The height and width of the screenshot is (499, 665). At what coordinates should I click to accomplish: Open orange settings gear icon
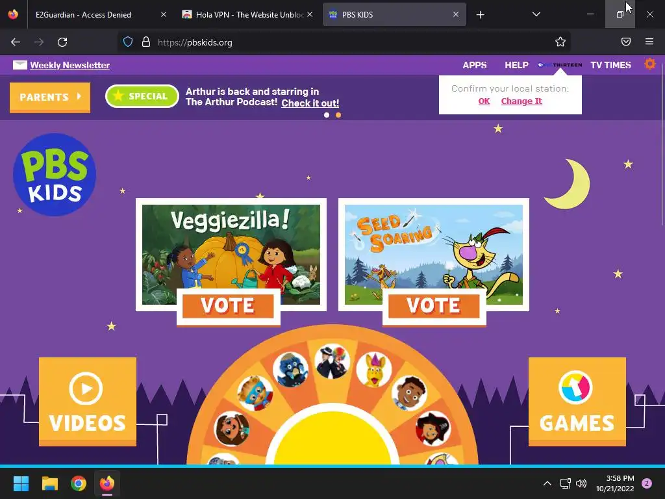point(649,64)
